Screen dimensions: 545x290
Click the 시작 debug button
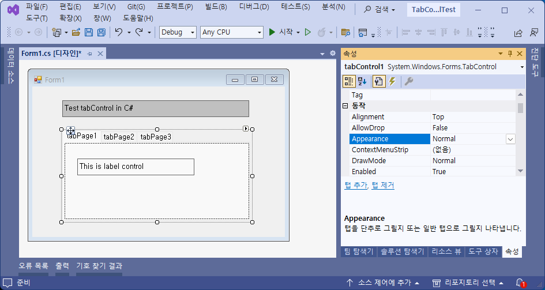click(x=281, y=32)
